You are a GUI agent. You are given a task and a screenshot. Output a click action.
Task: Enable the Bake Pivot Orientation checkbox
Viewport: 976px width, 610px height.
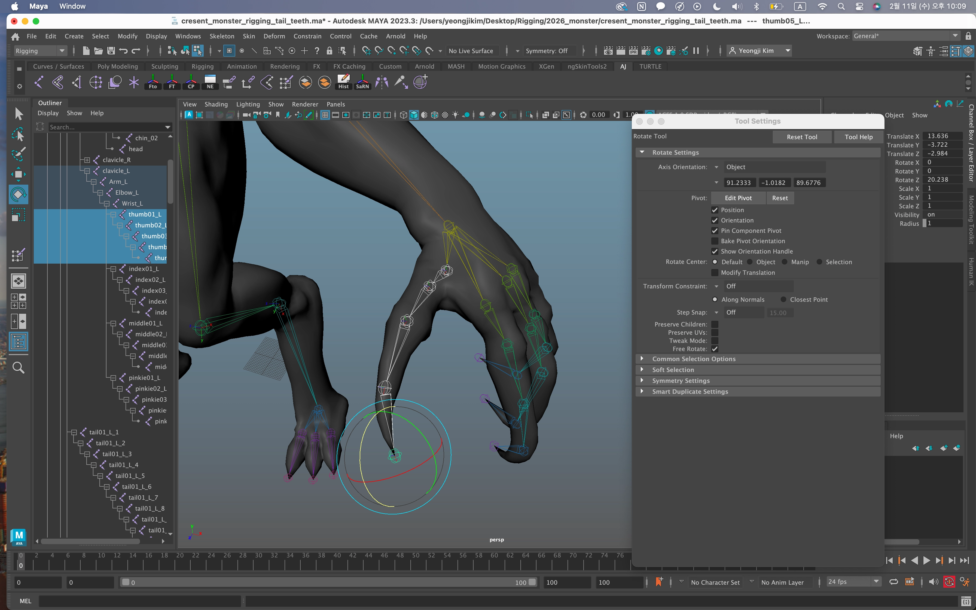(x=715, y=241)
